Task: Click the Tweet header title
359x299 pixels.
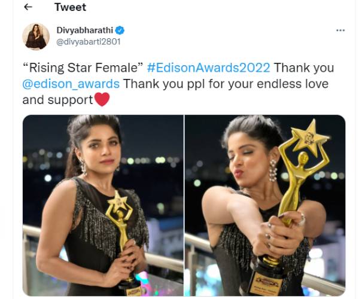Action: (x=70, y=8)
